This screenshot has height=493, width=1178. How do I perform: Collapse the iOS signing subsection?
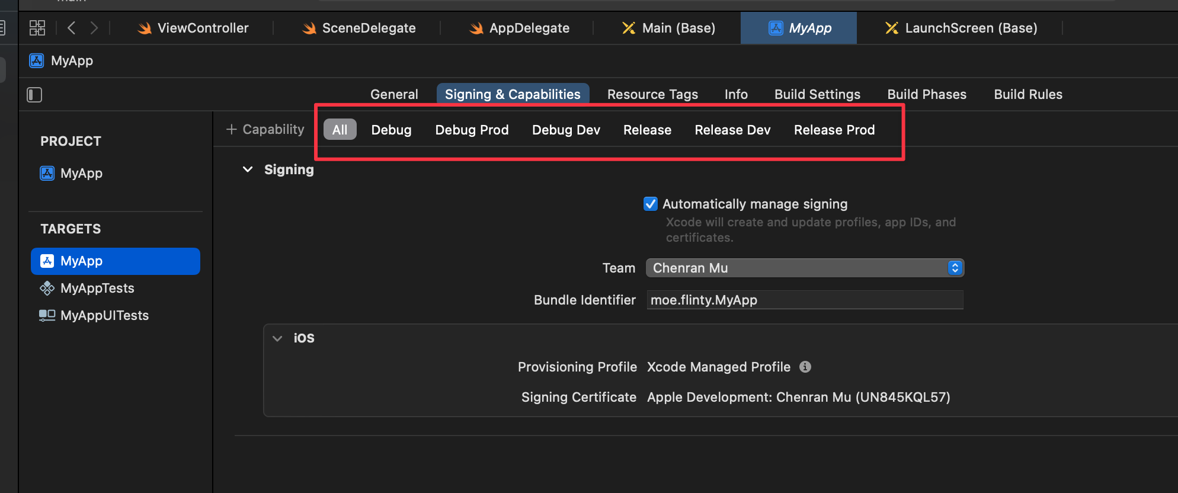coord(277,338)
